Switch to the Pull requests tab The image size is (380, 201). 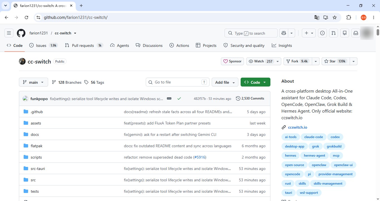(84, 45)
